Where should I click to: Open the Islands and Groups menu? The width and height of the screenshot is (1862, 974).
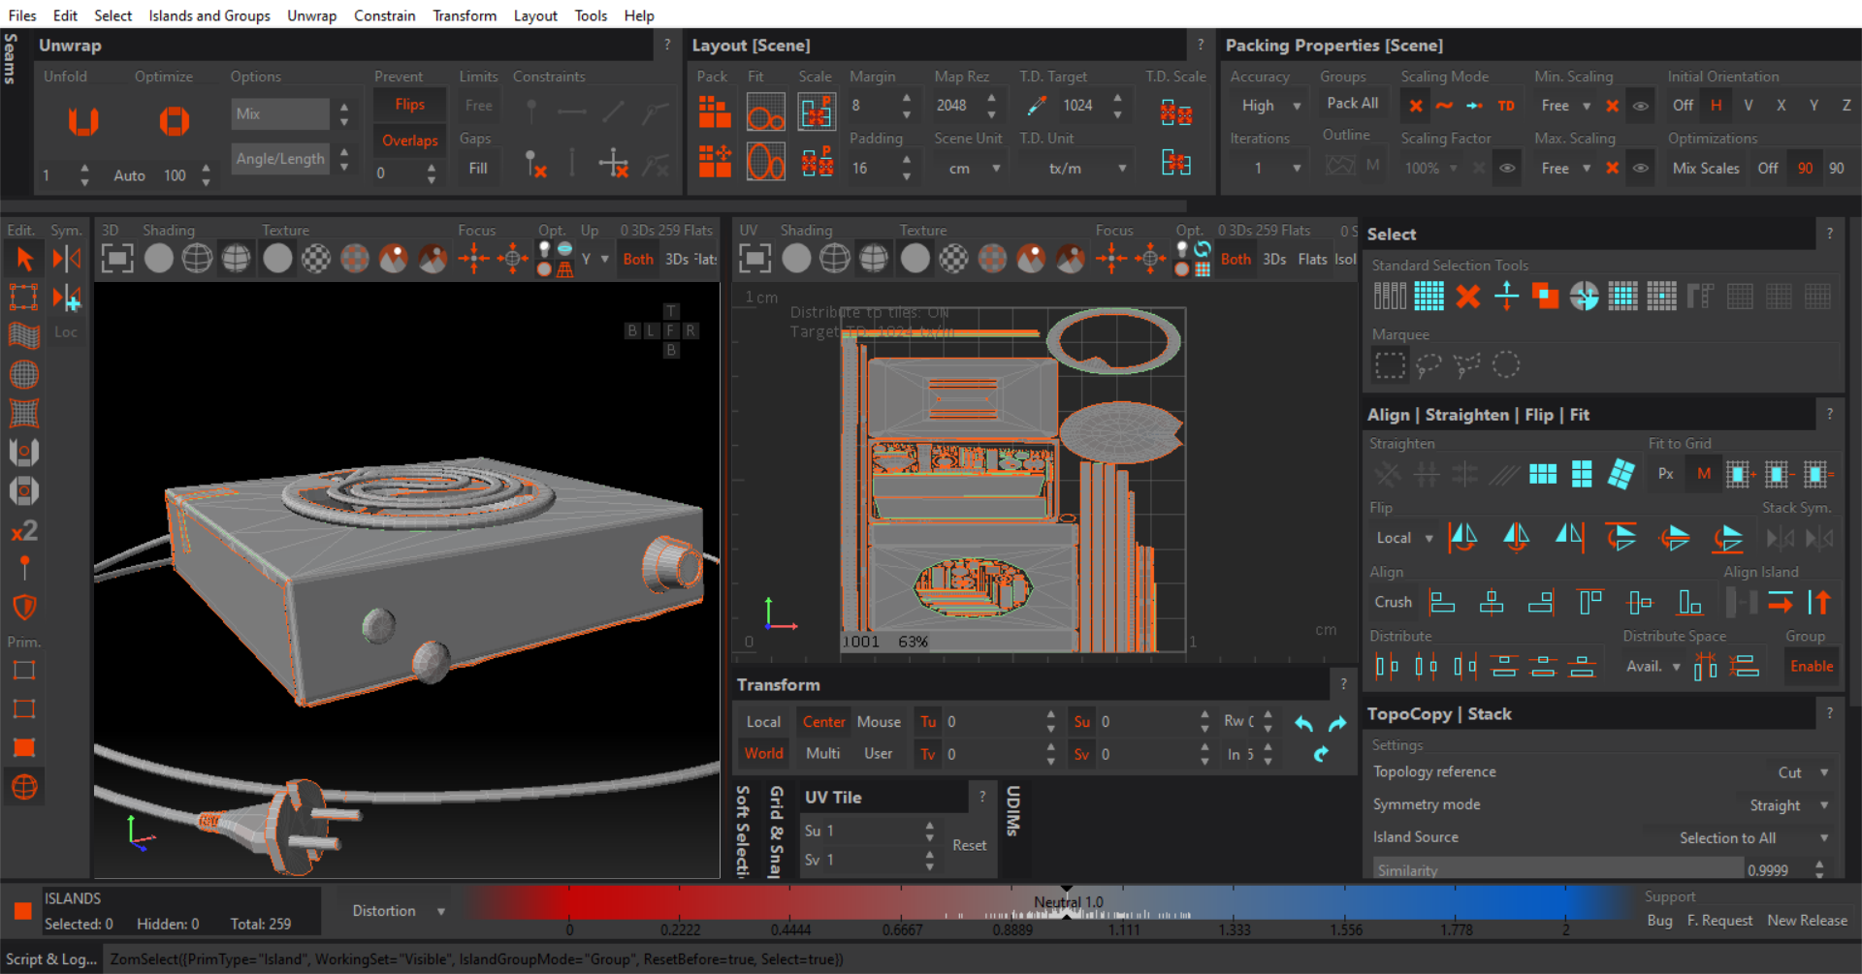click(209, 16)
